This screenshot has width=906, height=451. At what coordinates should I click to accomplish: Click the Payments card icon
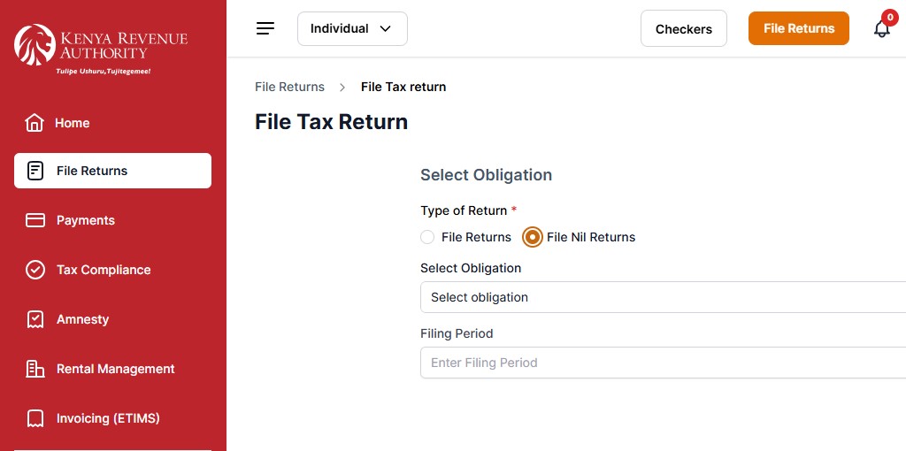(35, 220)
